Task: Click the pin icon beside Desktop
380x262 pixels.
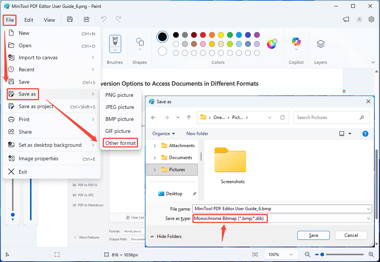Action: point(194,194)
